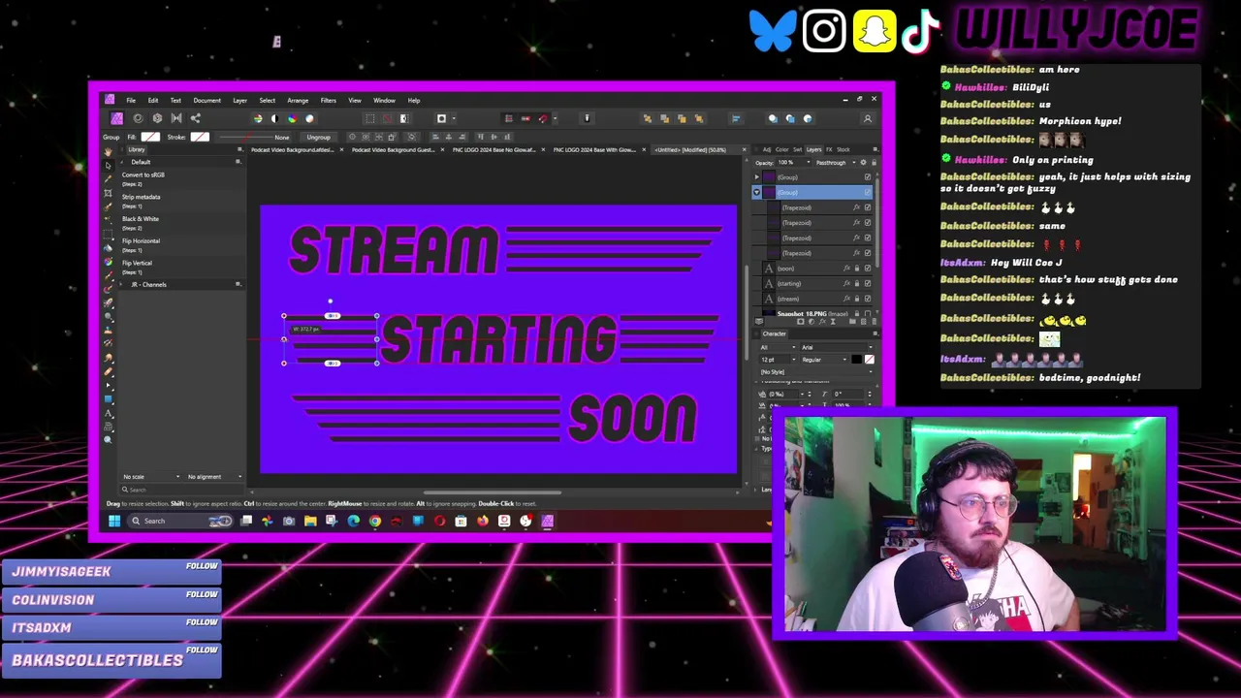The image size is (1241, 698).
Task: Follow ITSADXM
Action: 202,622
